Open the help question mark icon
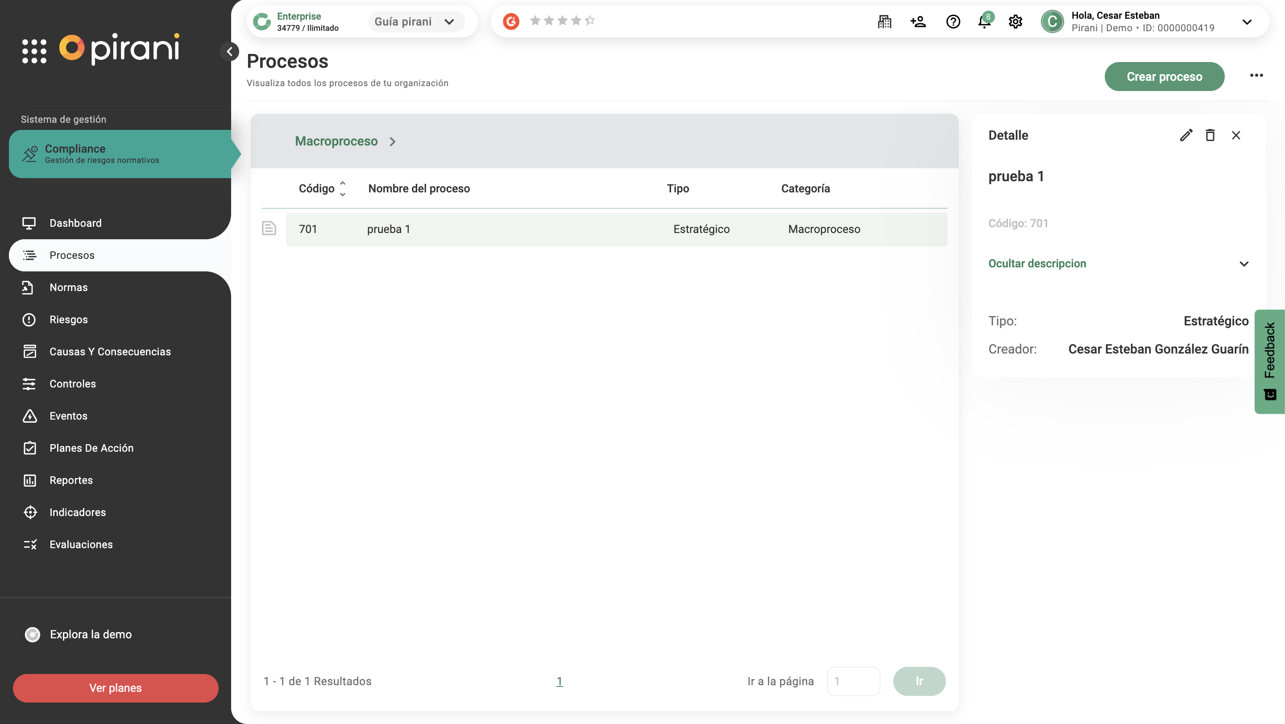 (953, 21)
